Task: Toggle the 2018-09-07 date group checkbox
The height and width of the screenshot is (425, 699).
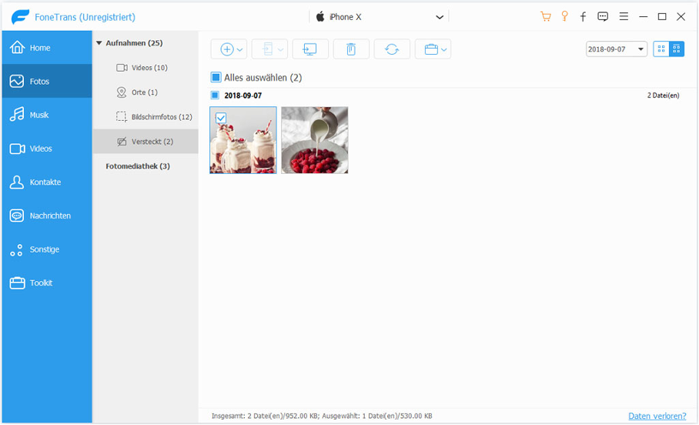Action: coord(215,95)
